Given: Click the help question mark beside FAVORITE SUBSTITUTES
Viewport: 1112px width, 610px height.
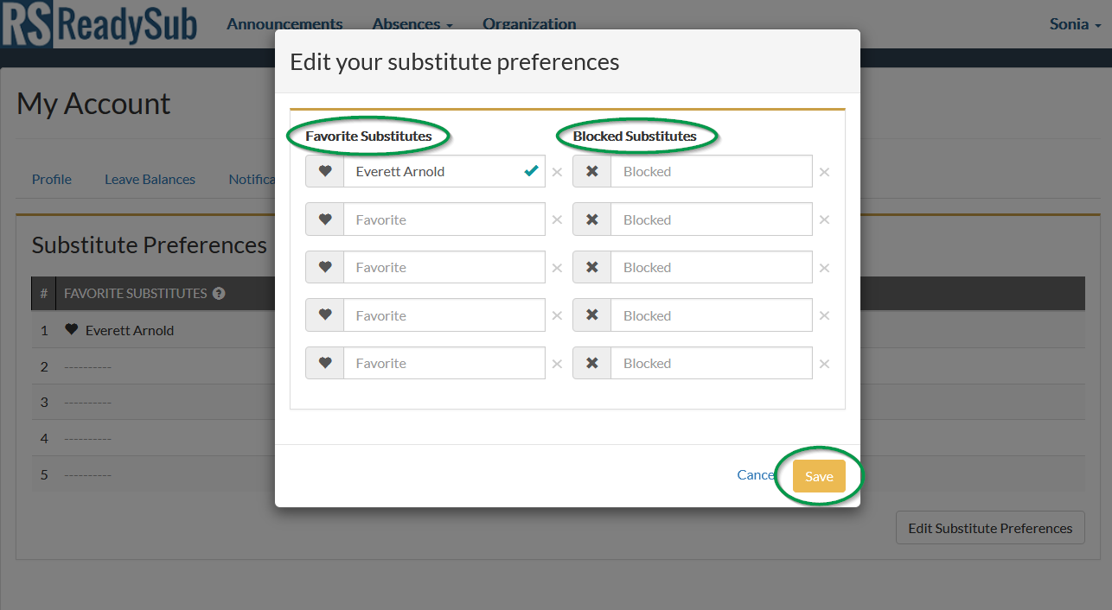Looking at the screenshot, I should click(x=218, y=293).
